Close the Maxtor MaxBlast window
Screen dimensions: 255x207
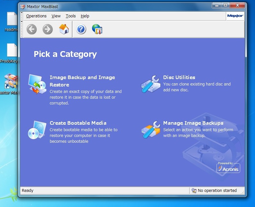[x=237, y=5]
